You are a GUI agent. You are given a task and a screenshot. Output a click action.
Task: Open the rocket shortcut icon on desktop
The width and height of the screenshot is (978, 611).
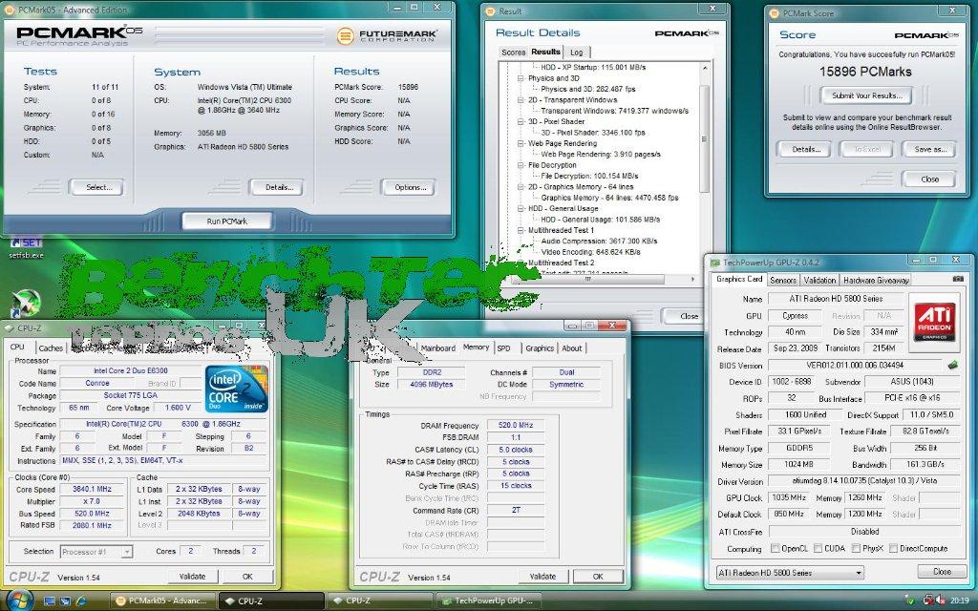point(26,303)
